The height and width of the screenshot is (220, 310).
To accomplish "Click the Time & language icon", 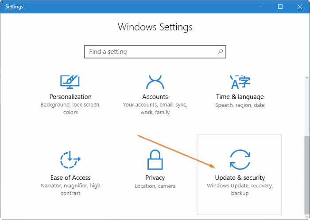I will [x=240, y=82].
